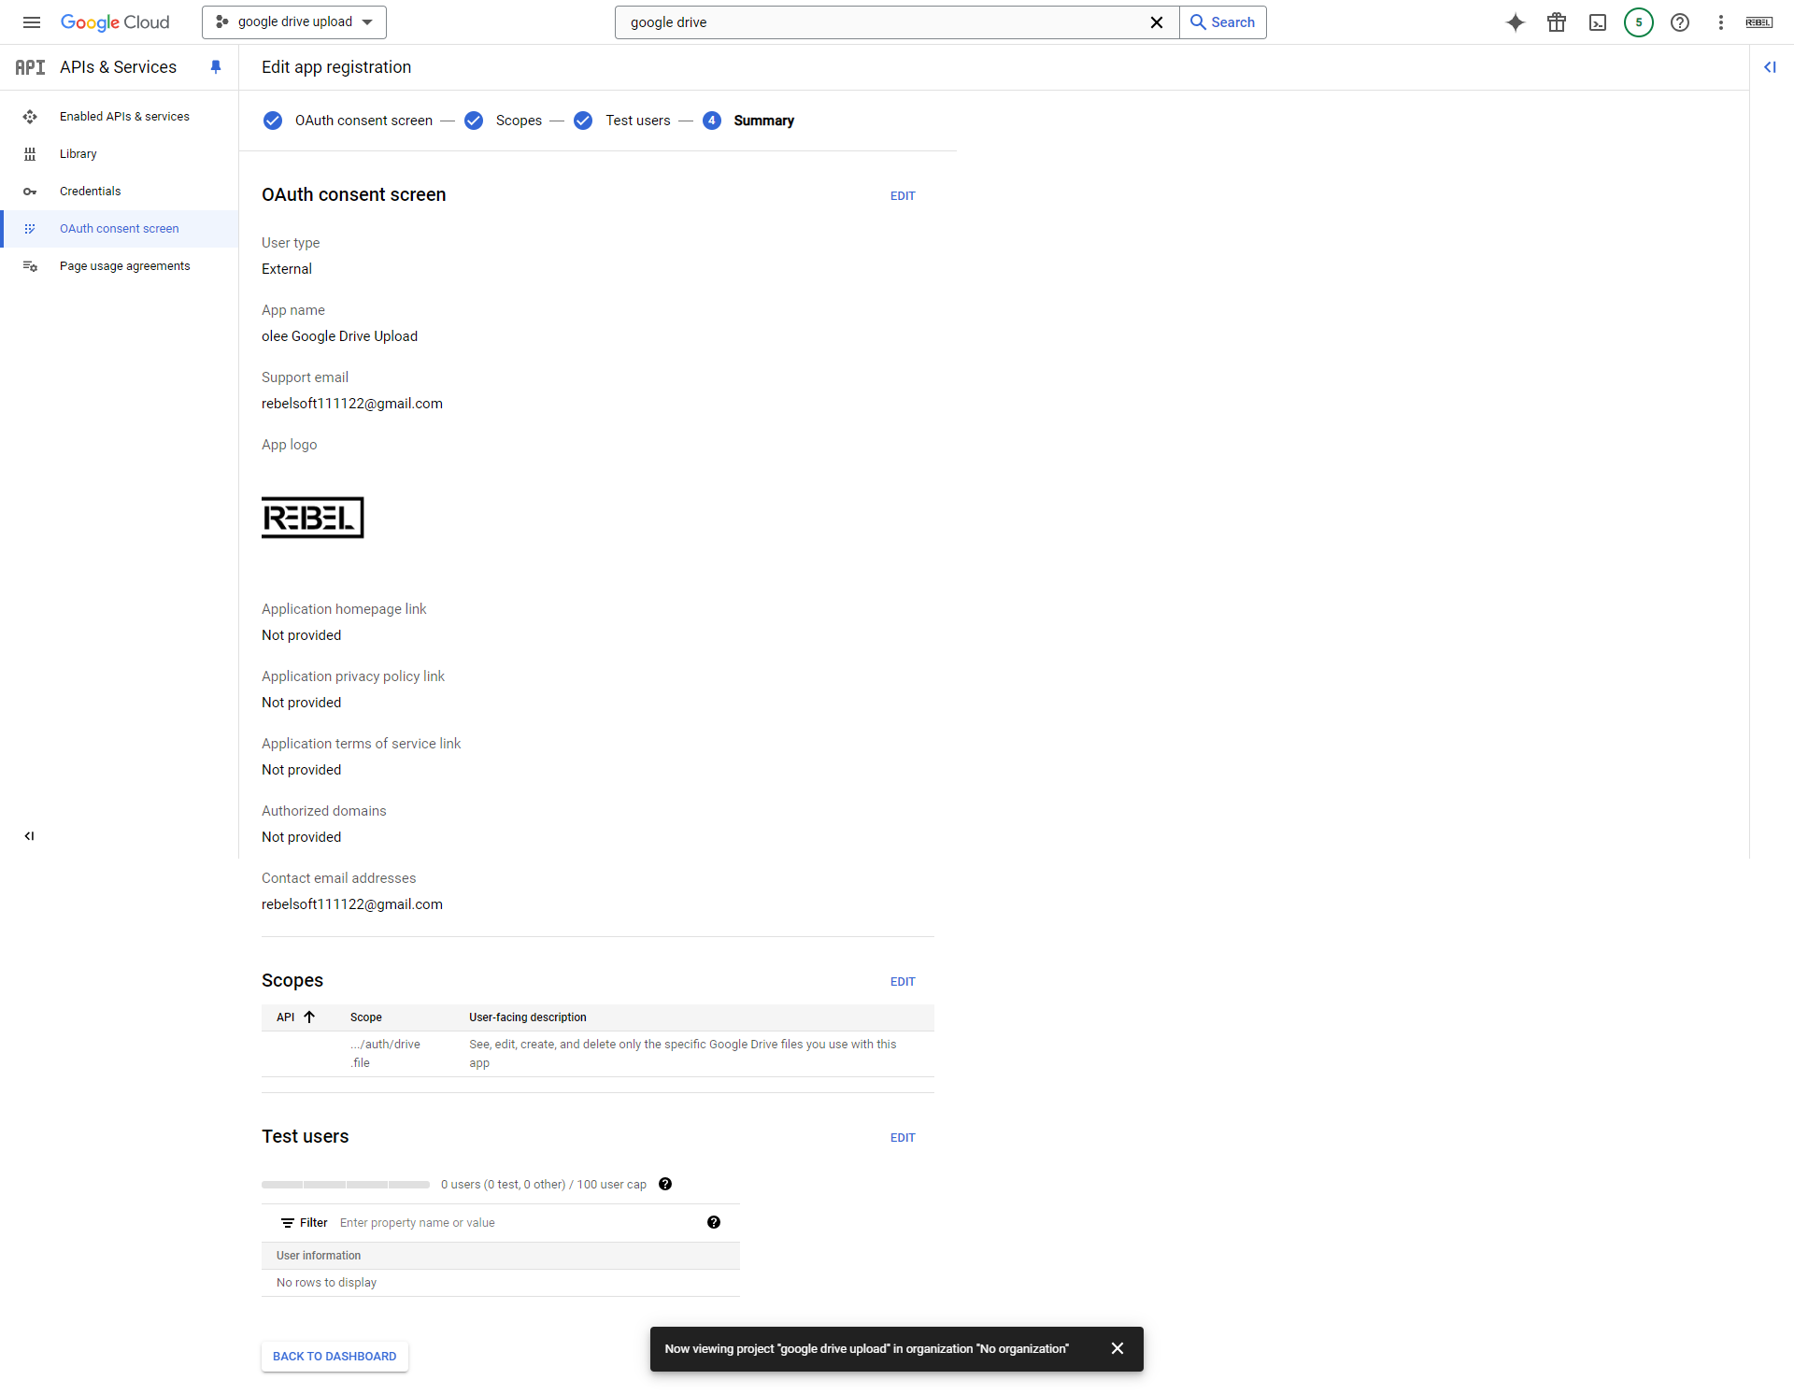
Task: Collapse the left navigation sidebar
Action: coord(29,836)
